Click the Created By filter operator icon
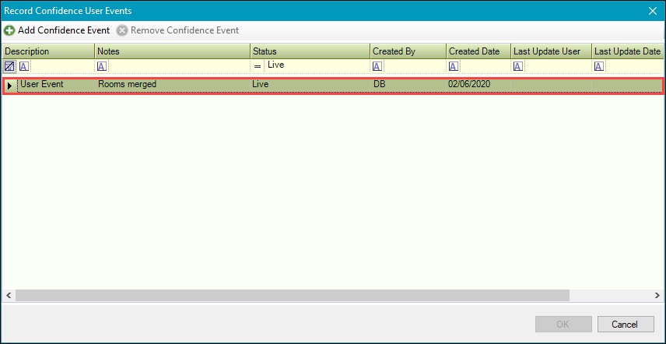The width and height of the screenshot is (666, 344). click(x=377, y=67)
